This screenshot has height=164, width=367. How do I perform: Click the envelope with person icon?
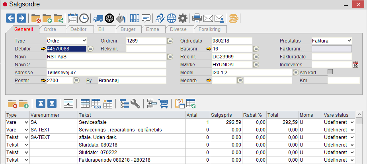220,18
